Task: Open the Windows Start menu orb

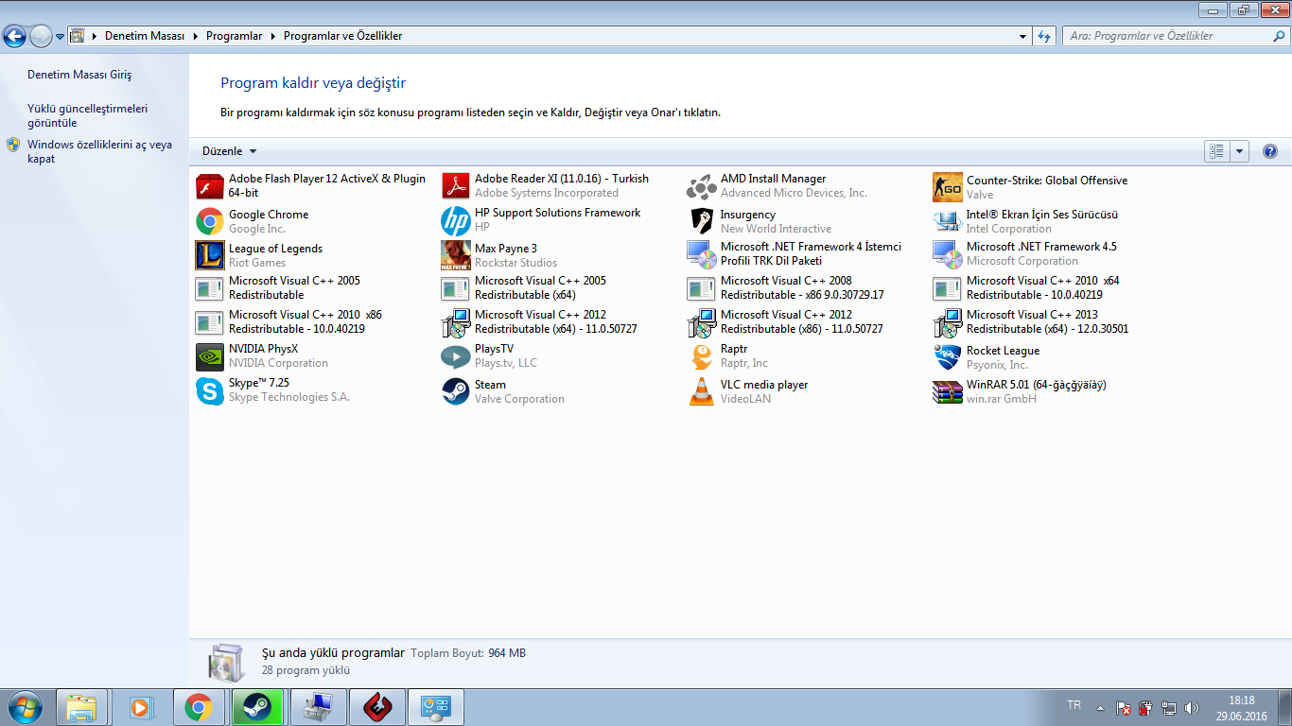Action: point(24,707)
